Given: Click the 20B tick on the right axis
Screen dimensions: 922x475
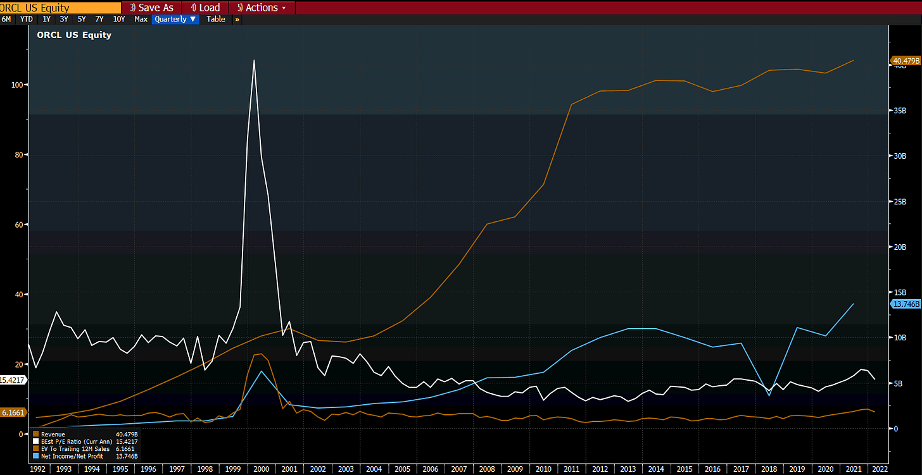Looking at the screenshot, I should pos(900,247).
